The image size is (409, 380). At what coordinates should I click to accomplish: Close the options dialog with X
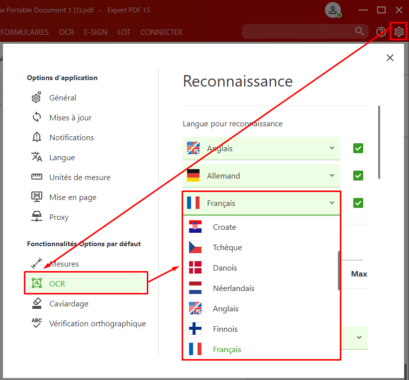(x=390, y=58)
